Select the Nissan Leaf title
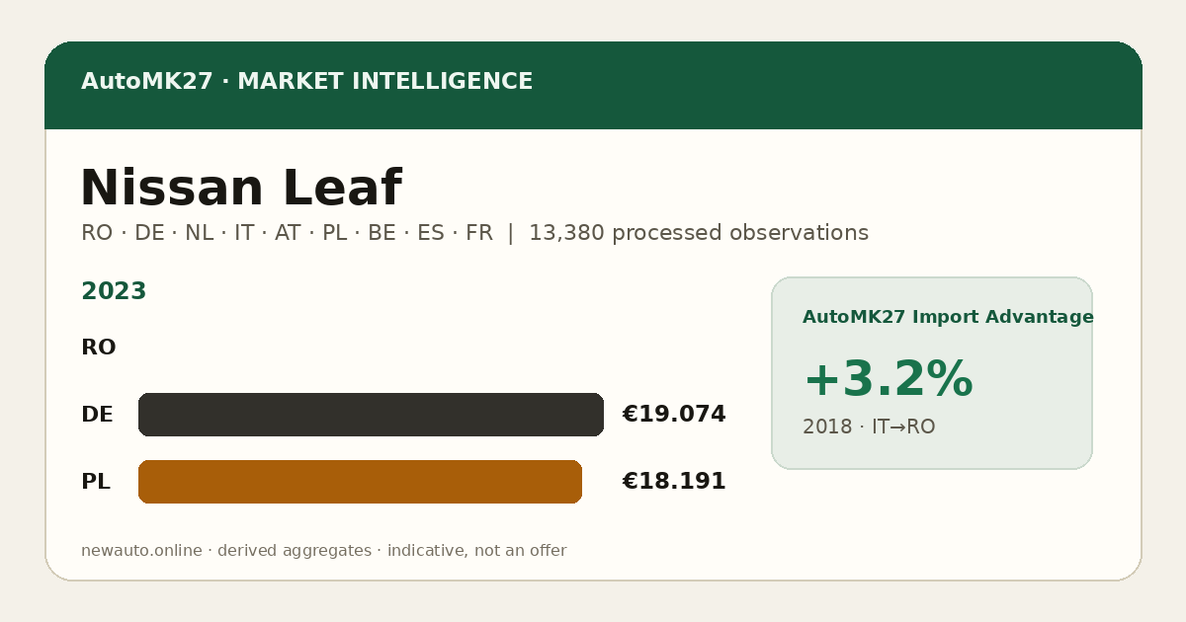The width and height of the screenshot is (1186, 622). (240, 189)
